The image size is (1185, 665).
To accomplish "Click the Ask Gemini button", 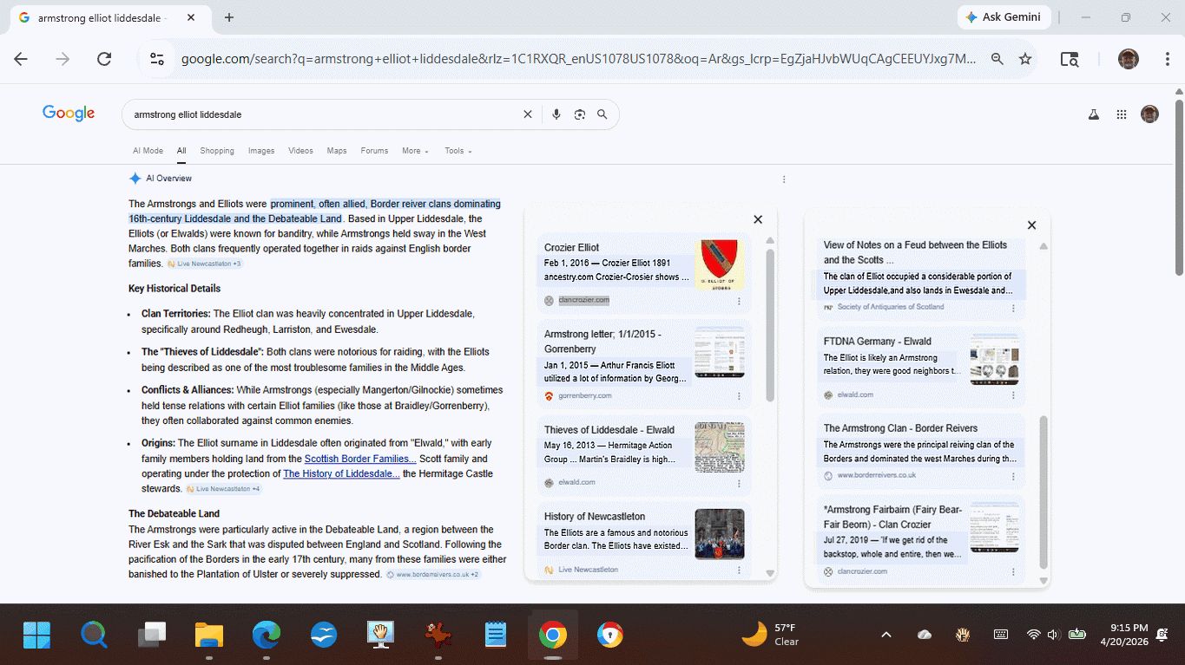I will pos(1004,17).
